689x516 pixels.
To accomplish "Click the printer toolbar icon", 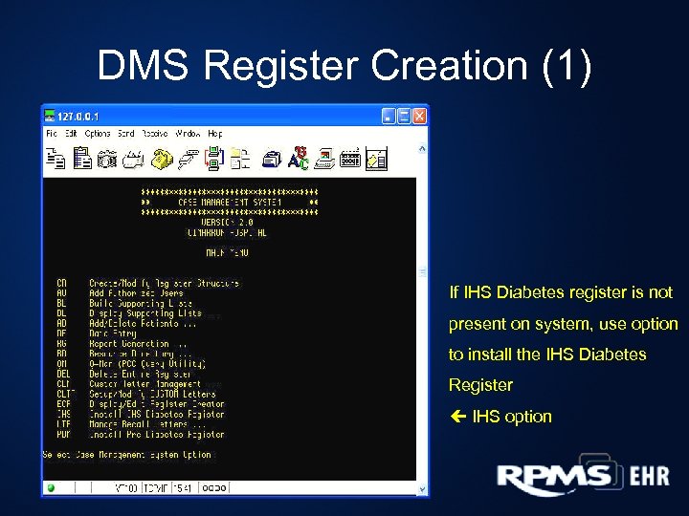I will 133,160.
